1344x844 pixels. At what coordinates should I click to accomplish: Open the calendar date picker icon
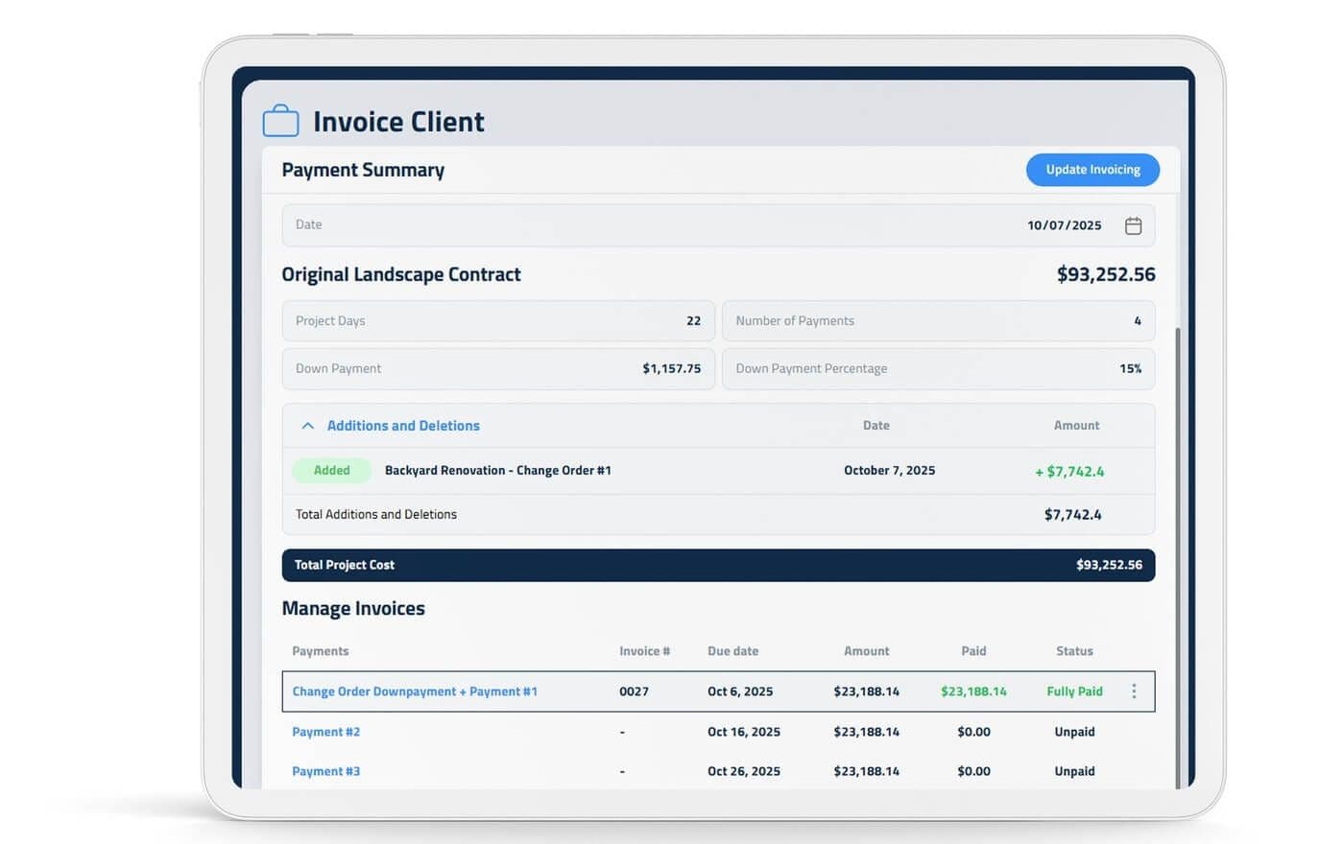click(1133, 225)
